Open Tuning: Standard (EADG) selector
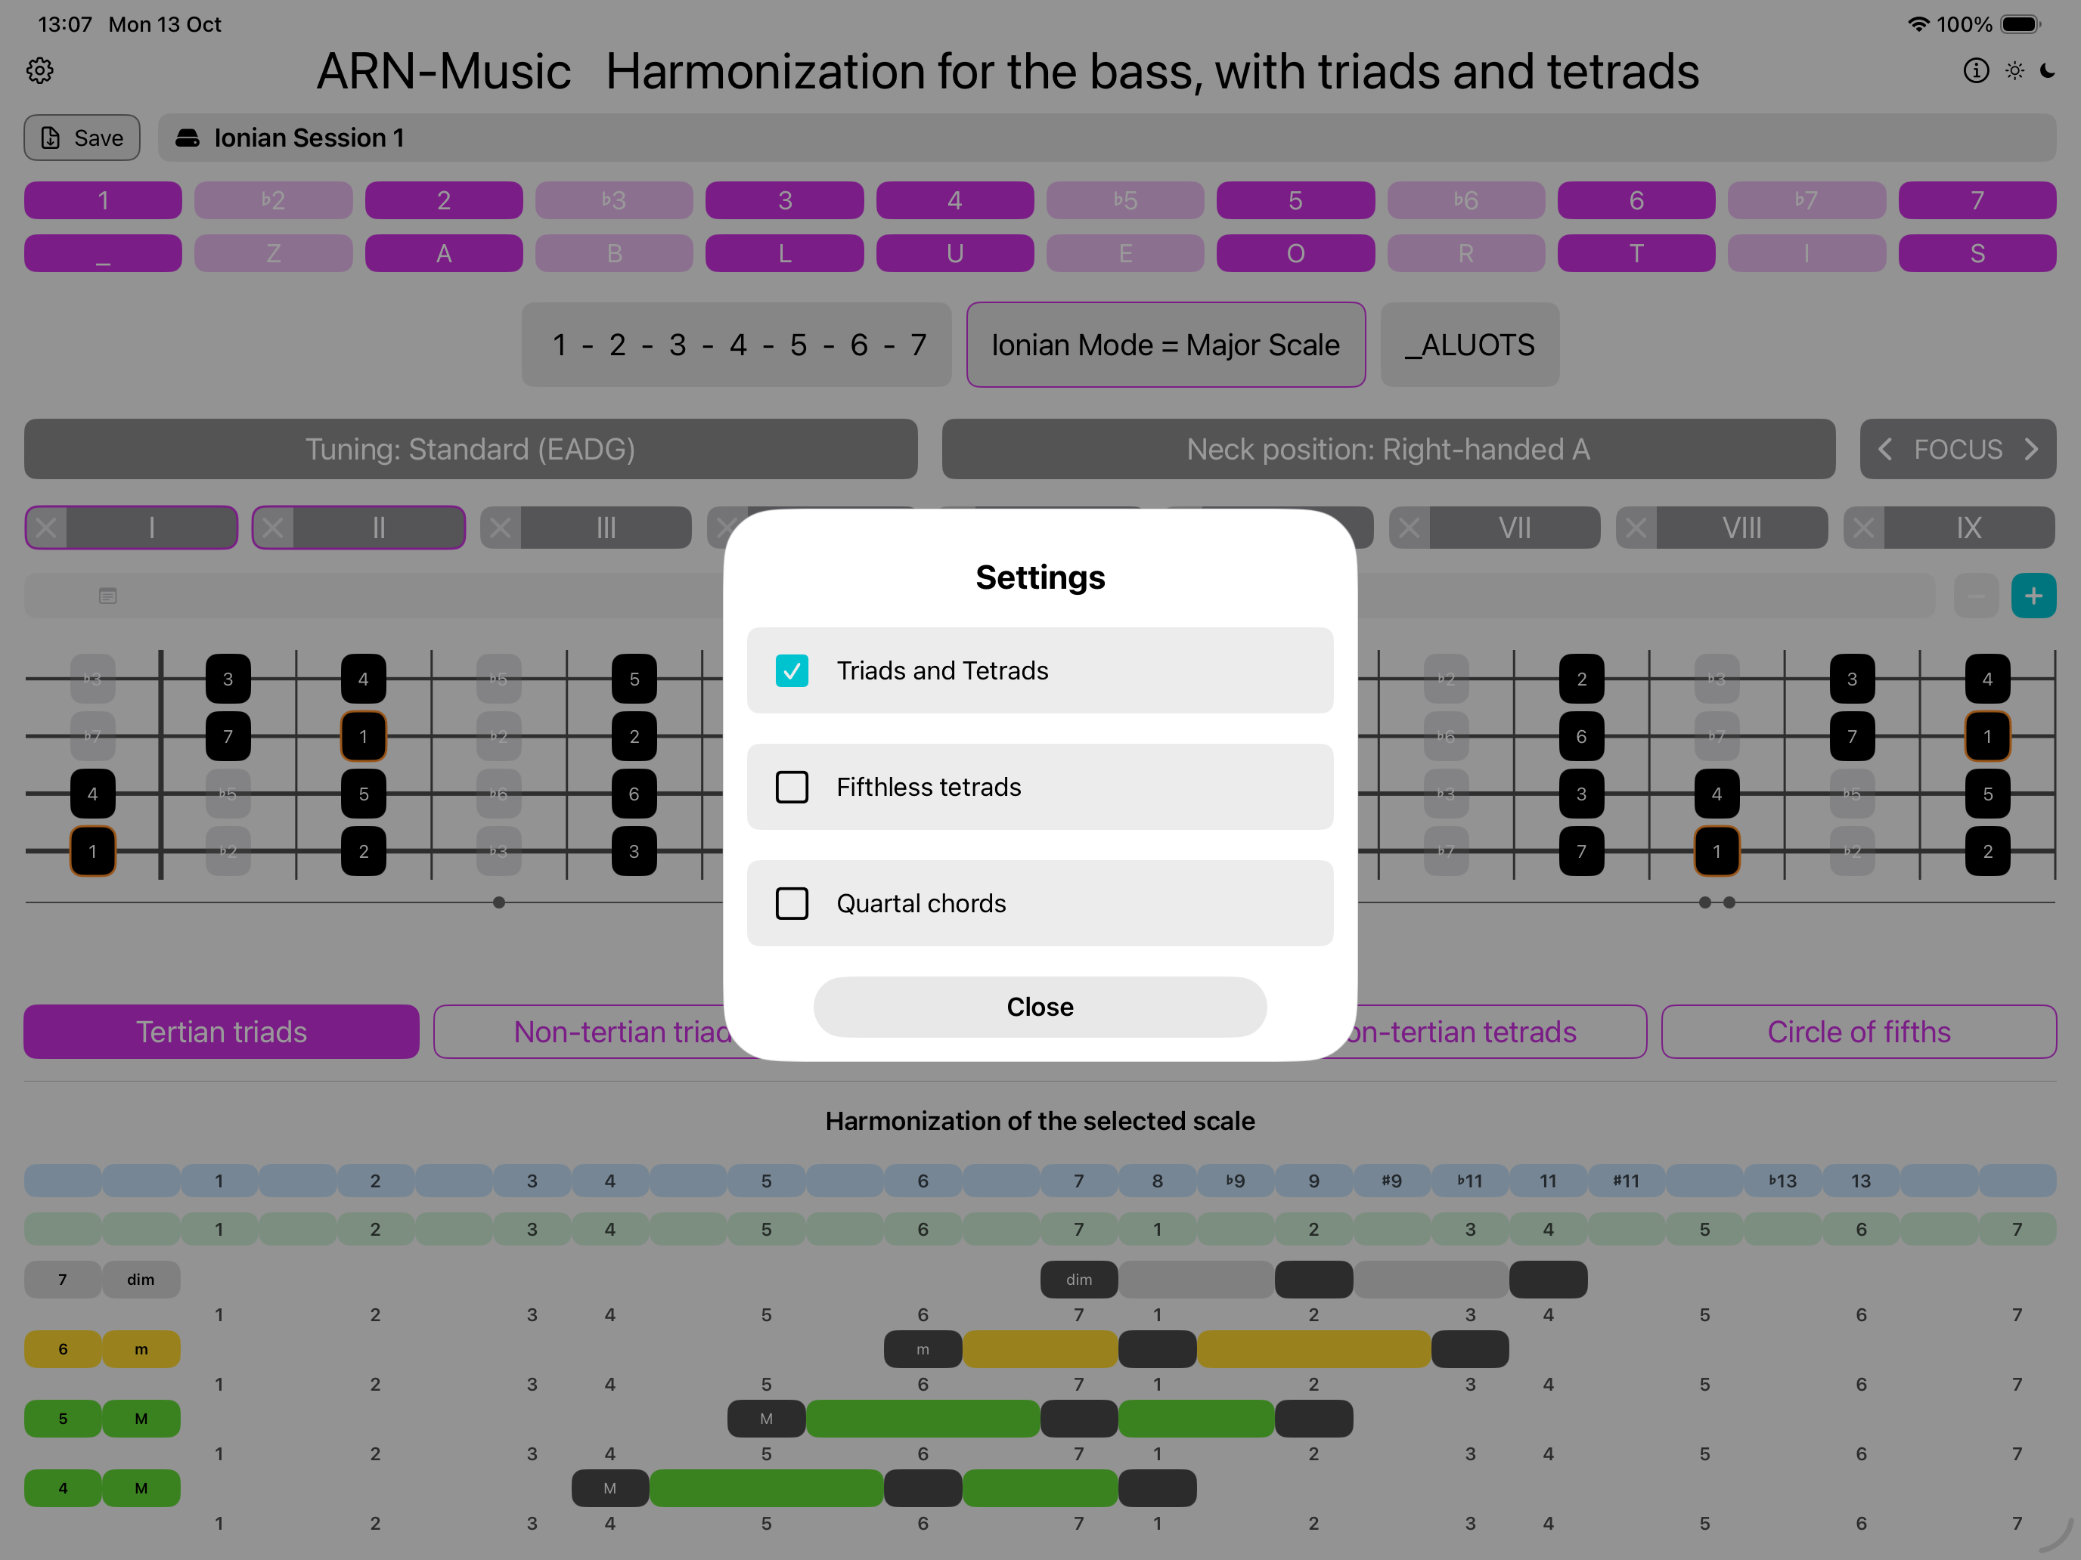Image resolution: width=2081 pixels, height=1560 pixels. (470, 450)
